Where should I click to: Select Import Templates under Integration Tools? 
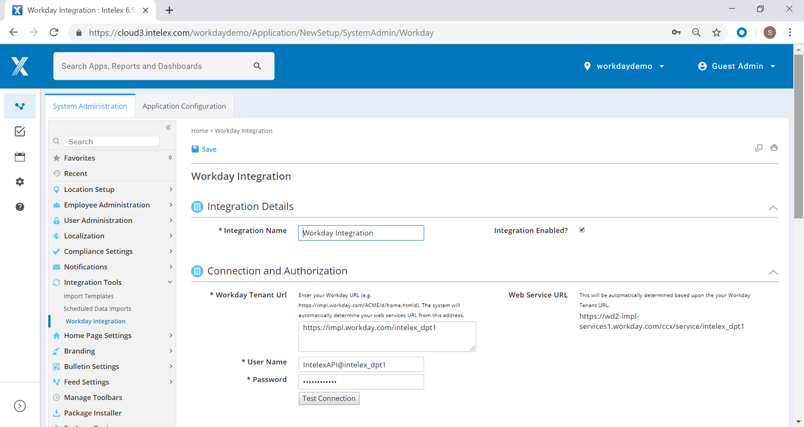pos(88,296)
